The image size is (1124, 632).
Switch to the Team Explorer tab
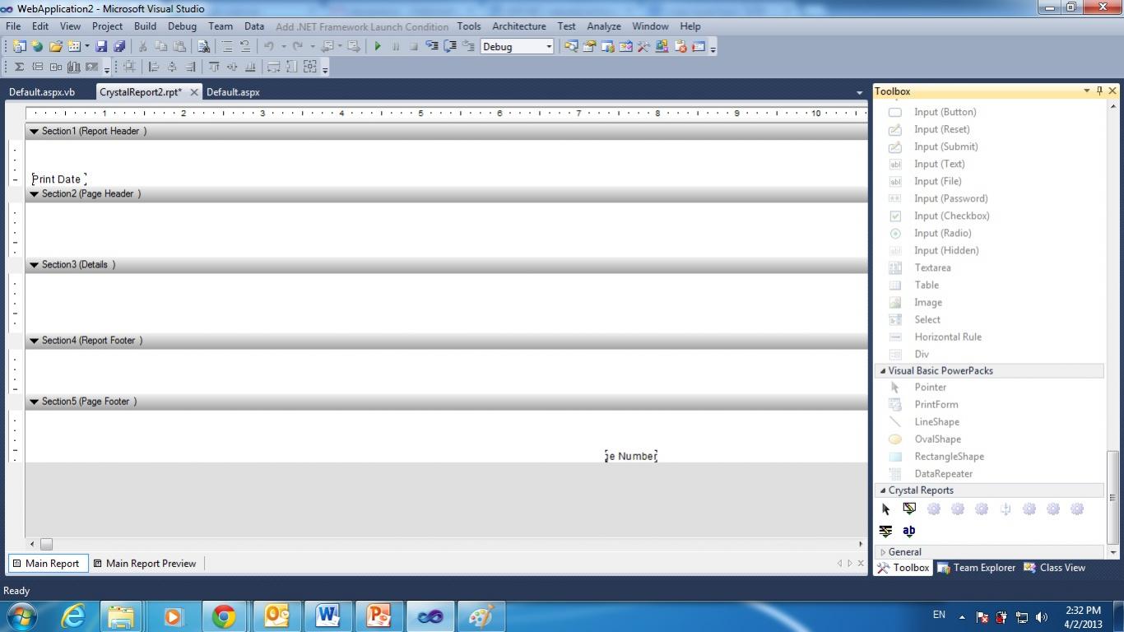coord(976,568)
